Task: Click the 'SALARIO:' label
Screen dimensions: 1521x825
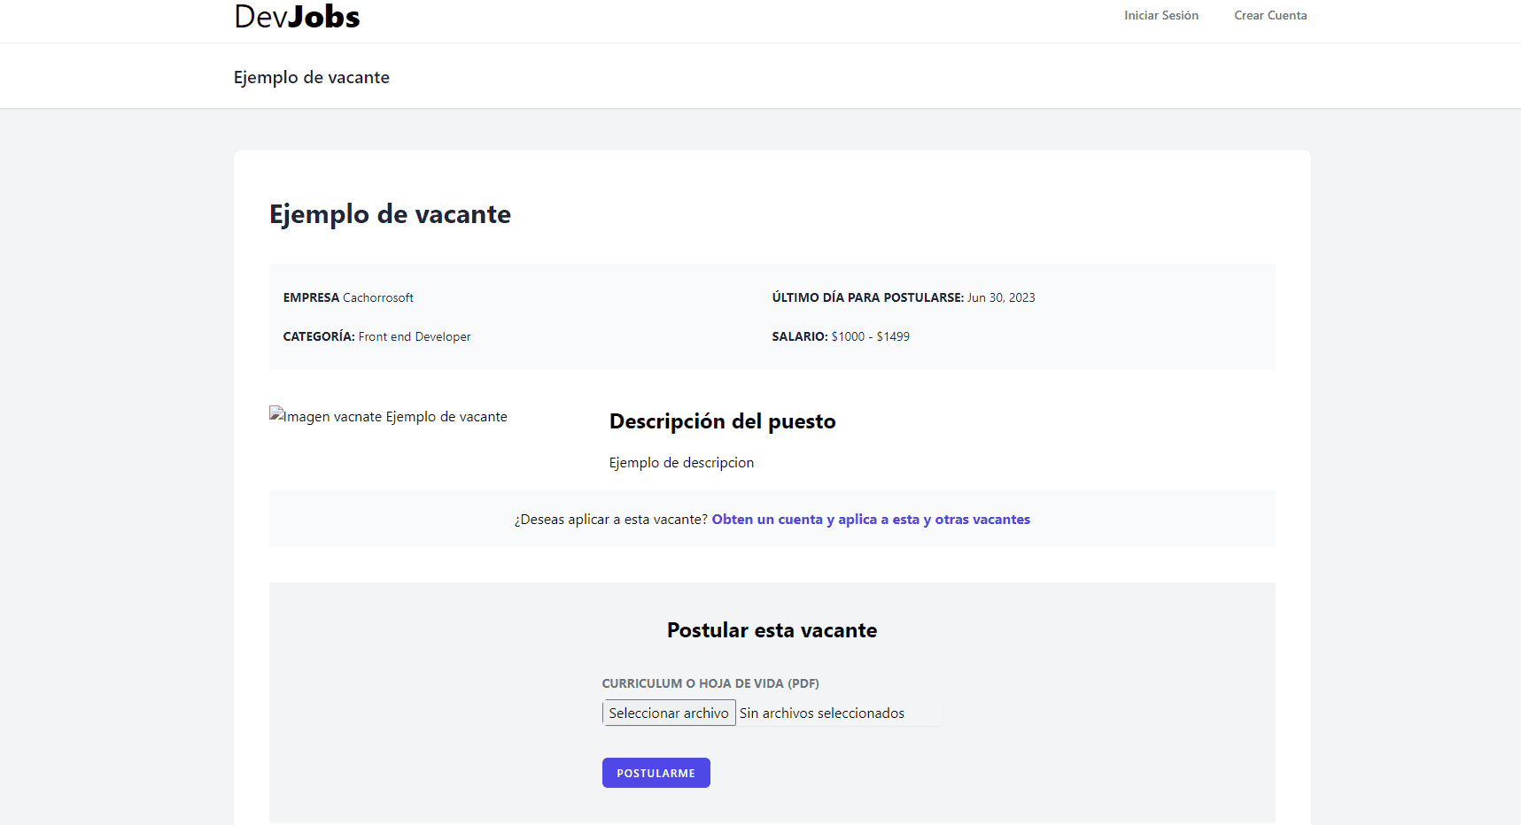Action: 800,336
